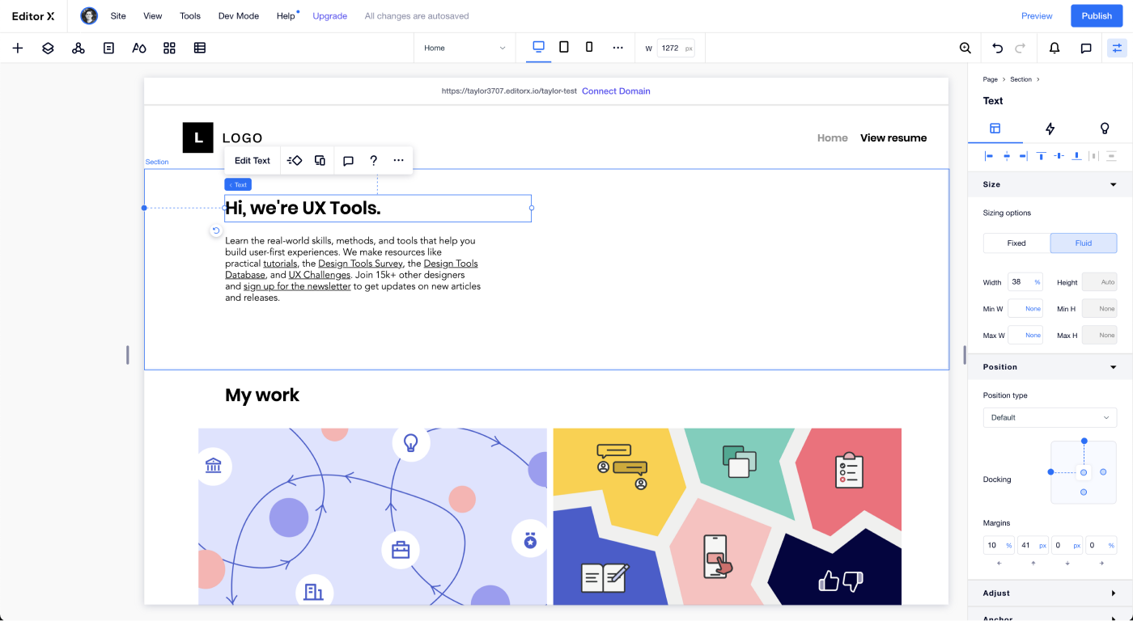Click the copy-design icon in floating toolbar
This screenshot has height=621, width=1133.
point(320,160)
